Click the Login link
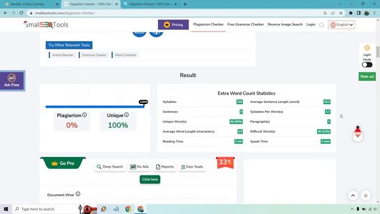The height and width of the screenshot is (214, 380). tap(311, 24)
